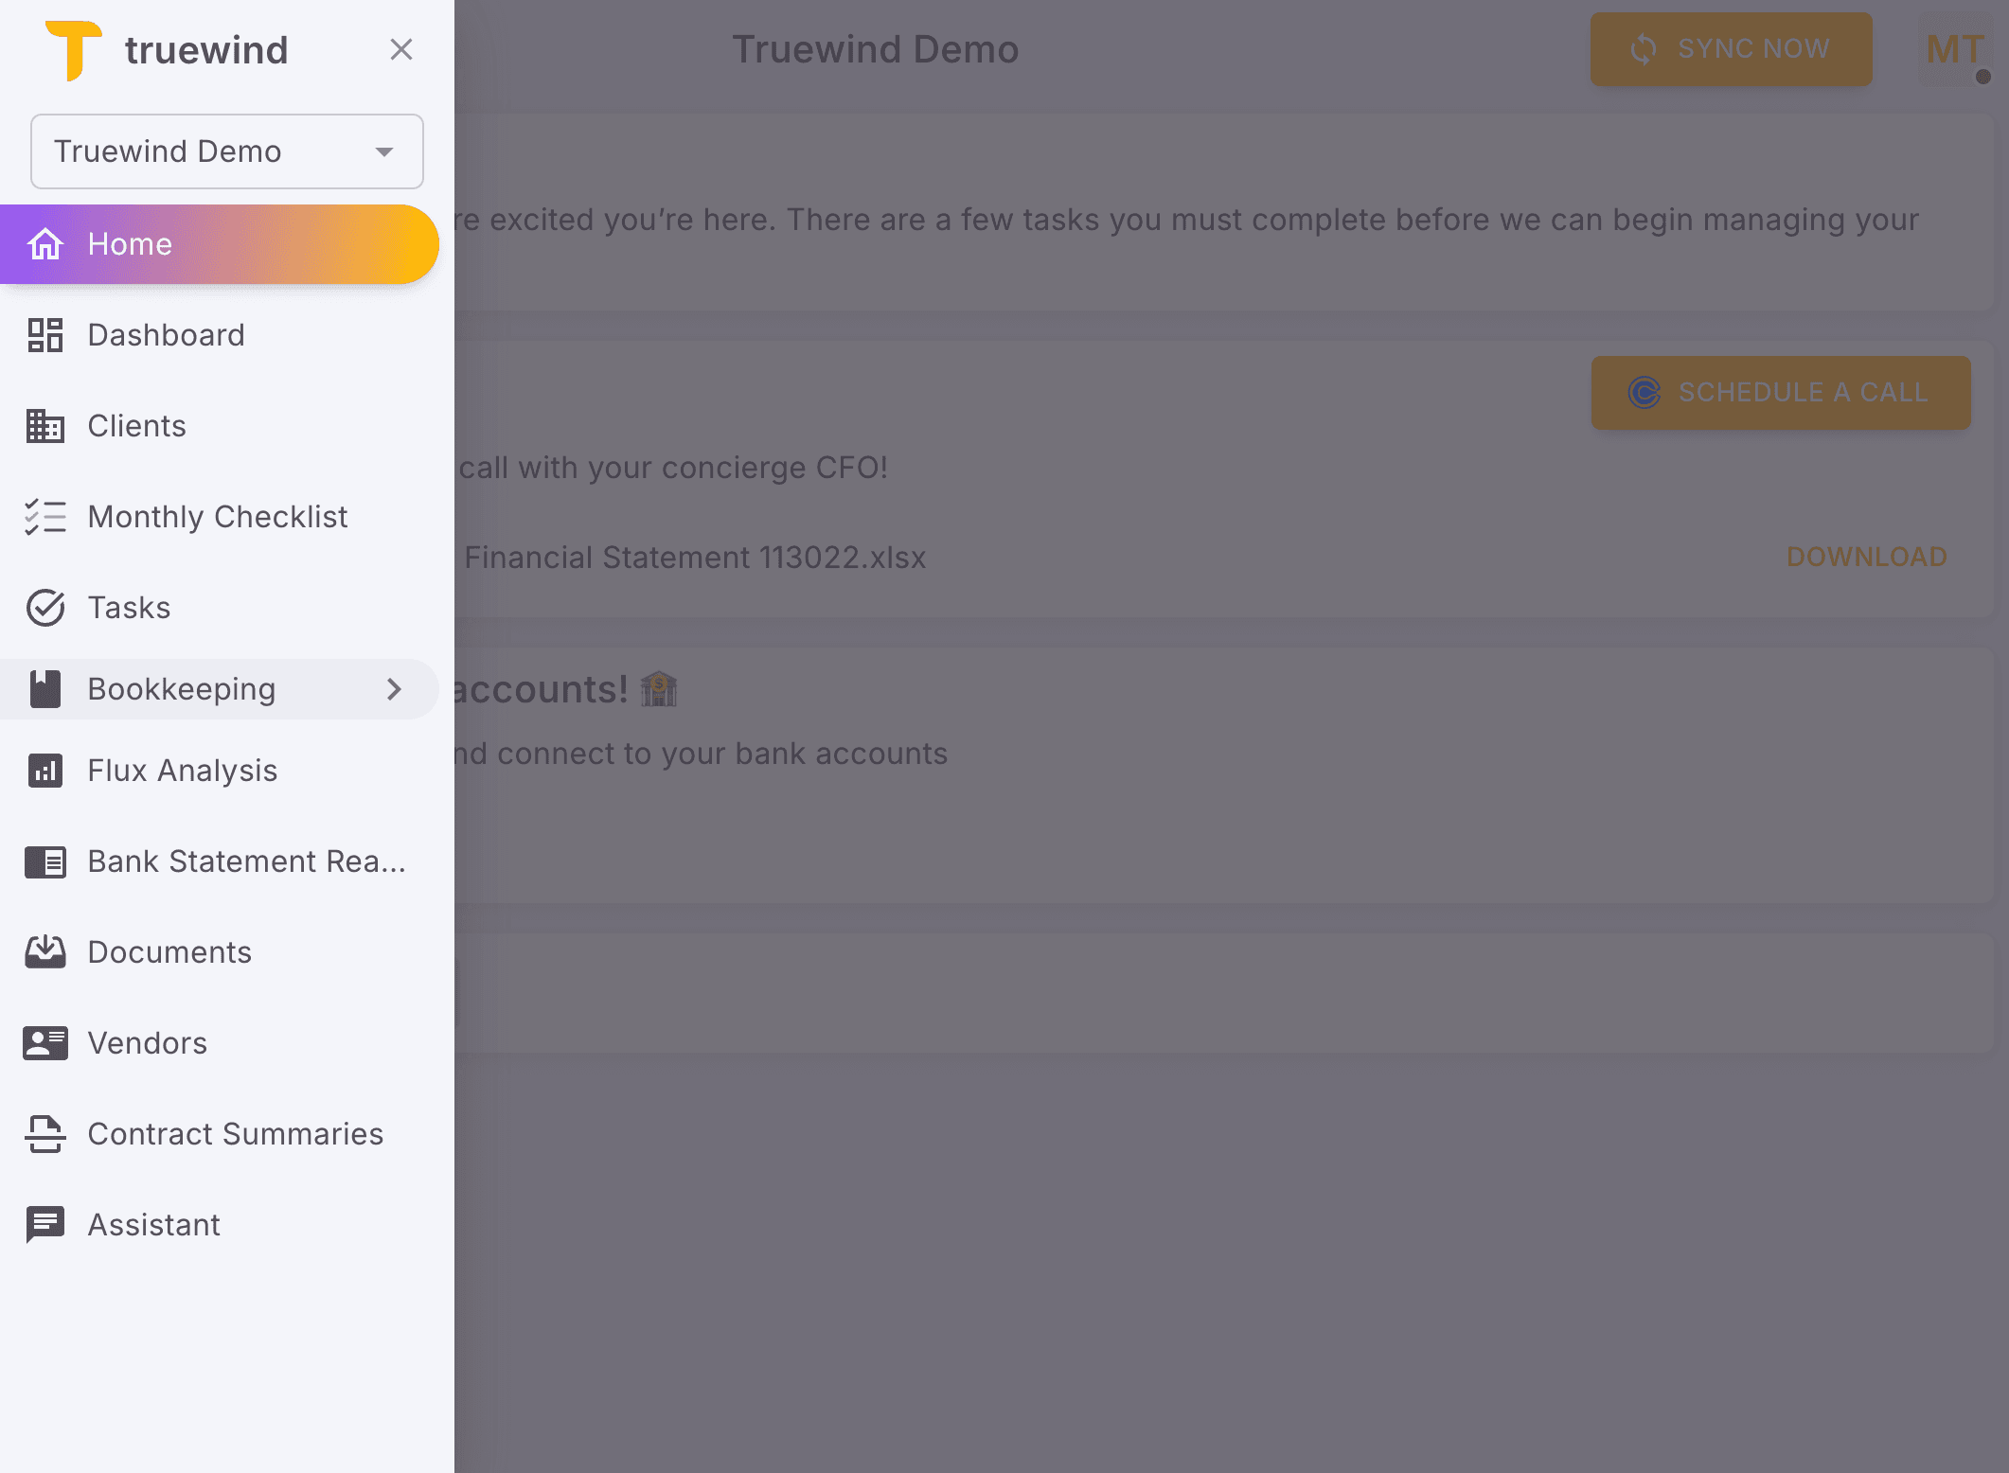This screenshot has height=1473, width=2009.
Task: Select the Vendors contact-card icon
Action: point(44,1042)
